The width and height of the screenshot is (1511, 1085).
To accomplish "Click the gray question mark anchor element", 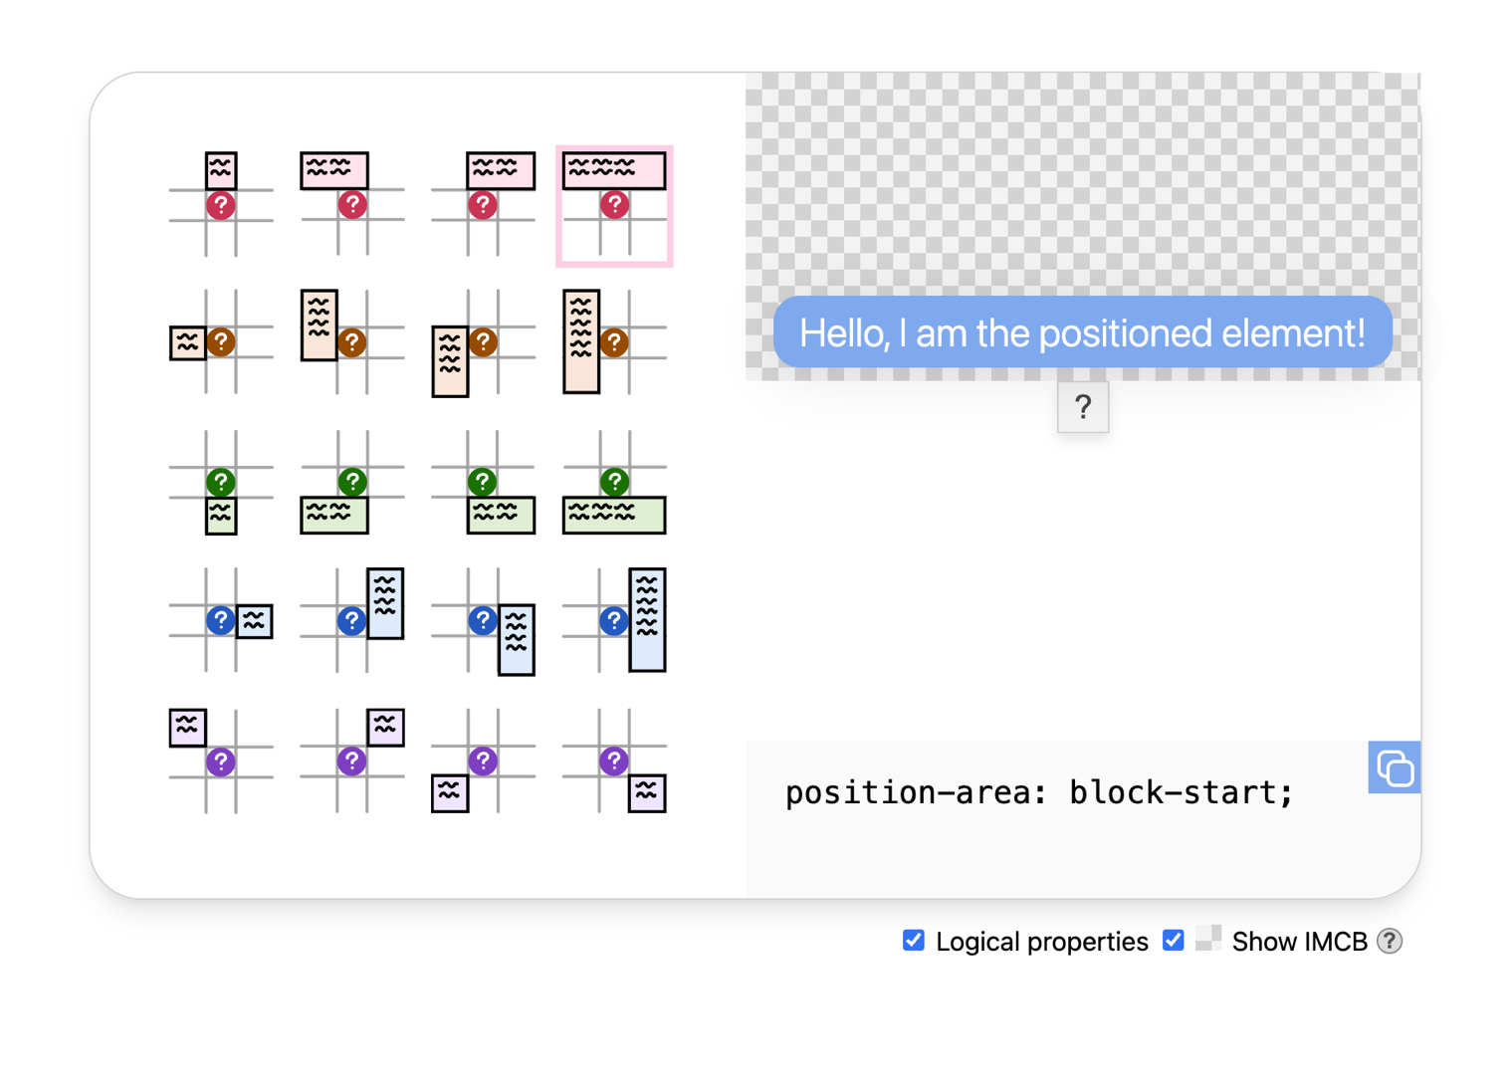I will [x=1083, y=407].
